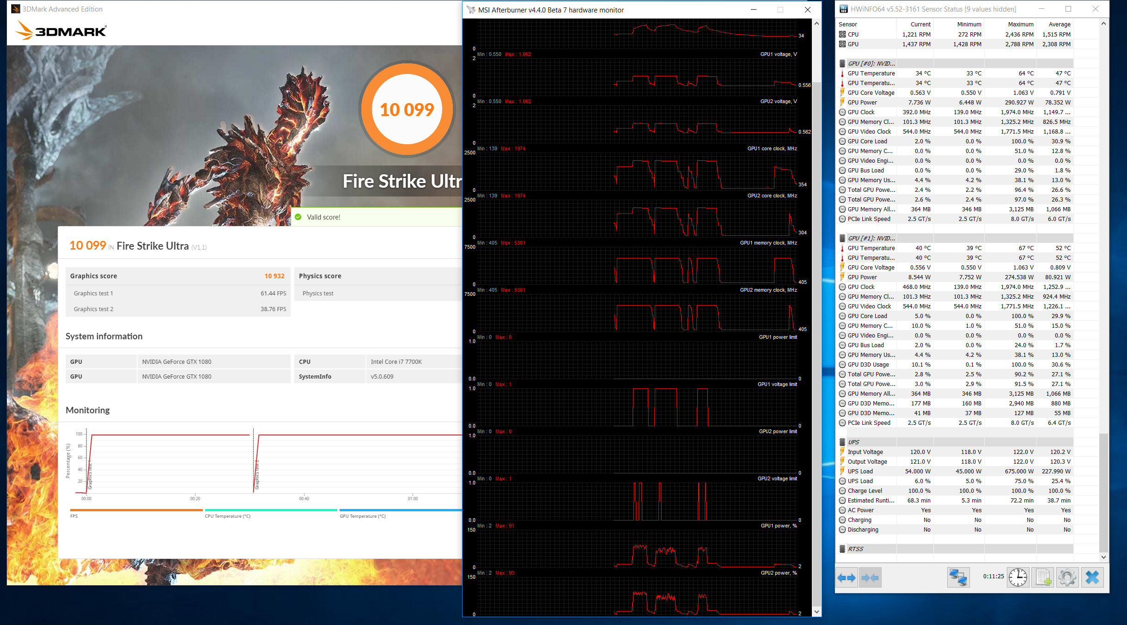Select GPU [#1] NVIDIA sensor group header
Image resolution: width=1127 pixels, height=625 pixels.
[x=871, y=238]
